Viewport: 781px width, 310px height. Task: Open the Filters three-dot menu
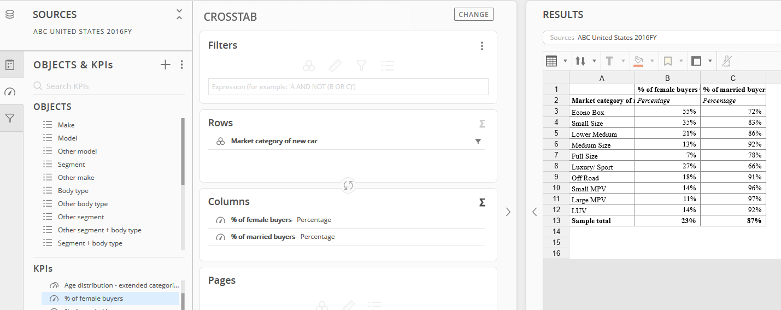click(x=482, y=46)
